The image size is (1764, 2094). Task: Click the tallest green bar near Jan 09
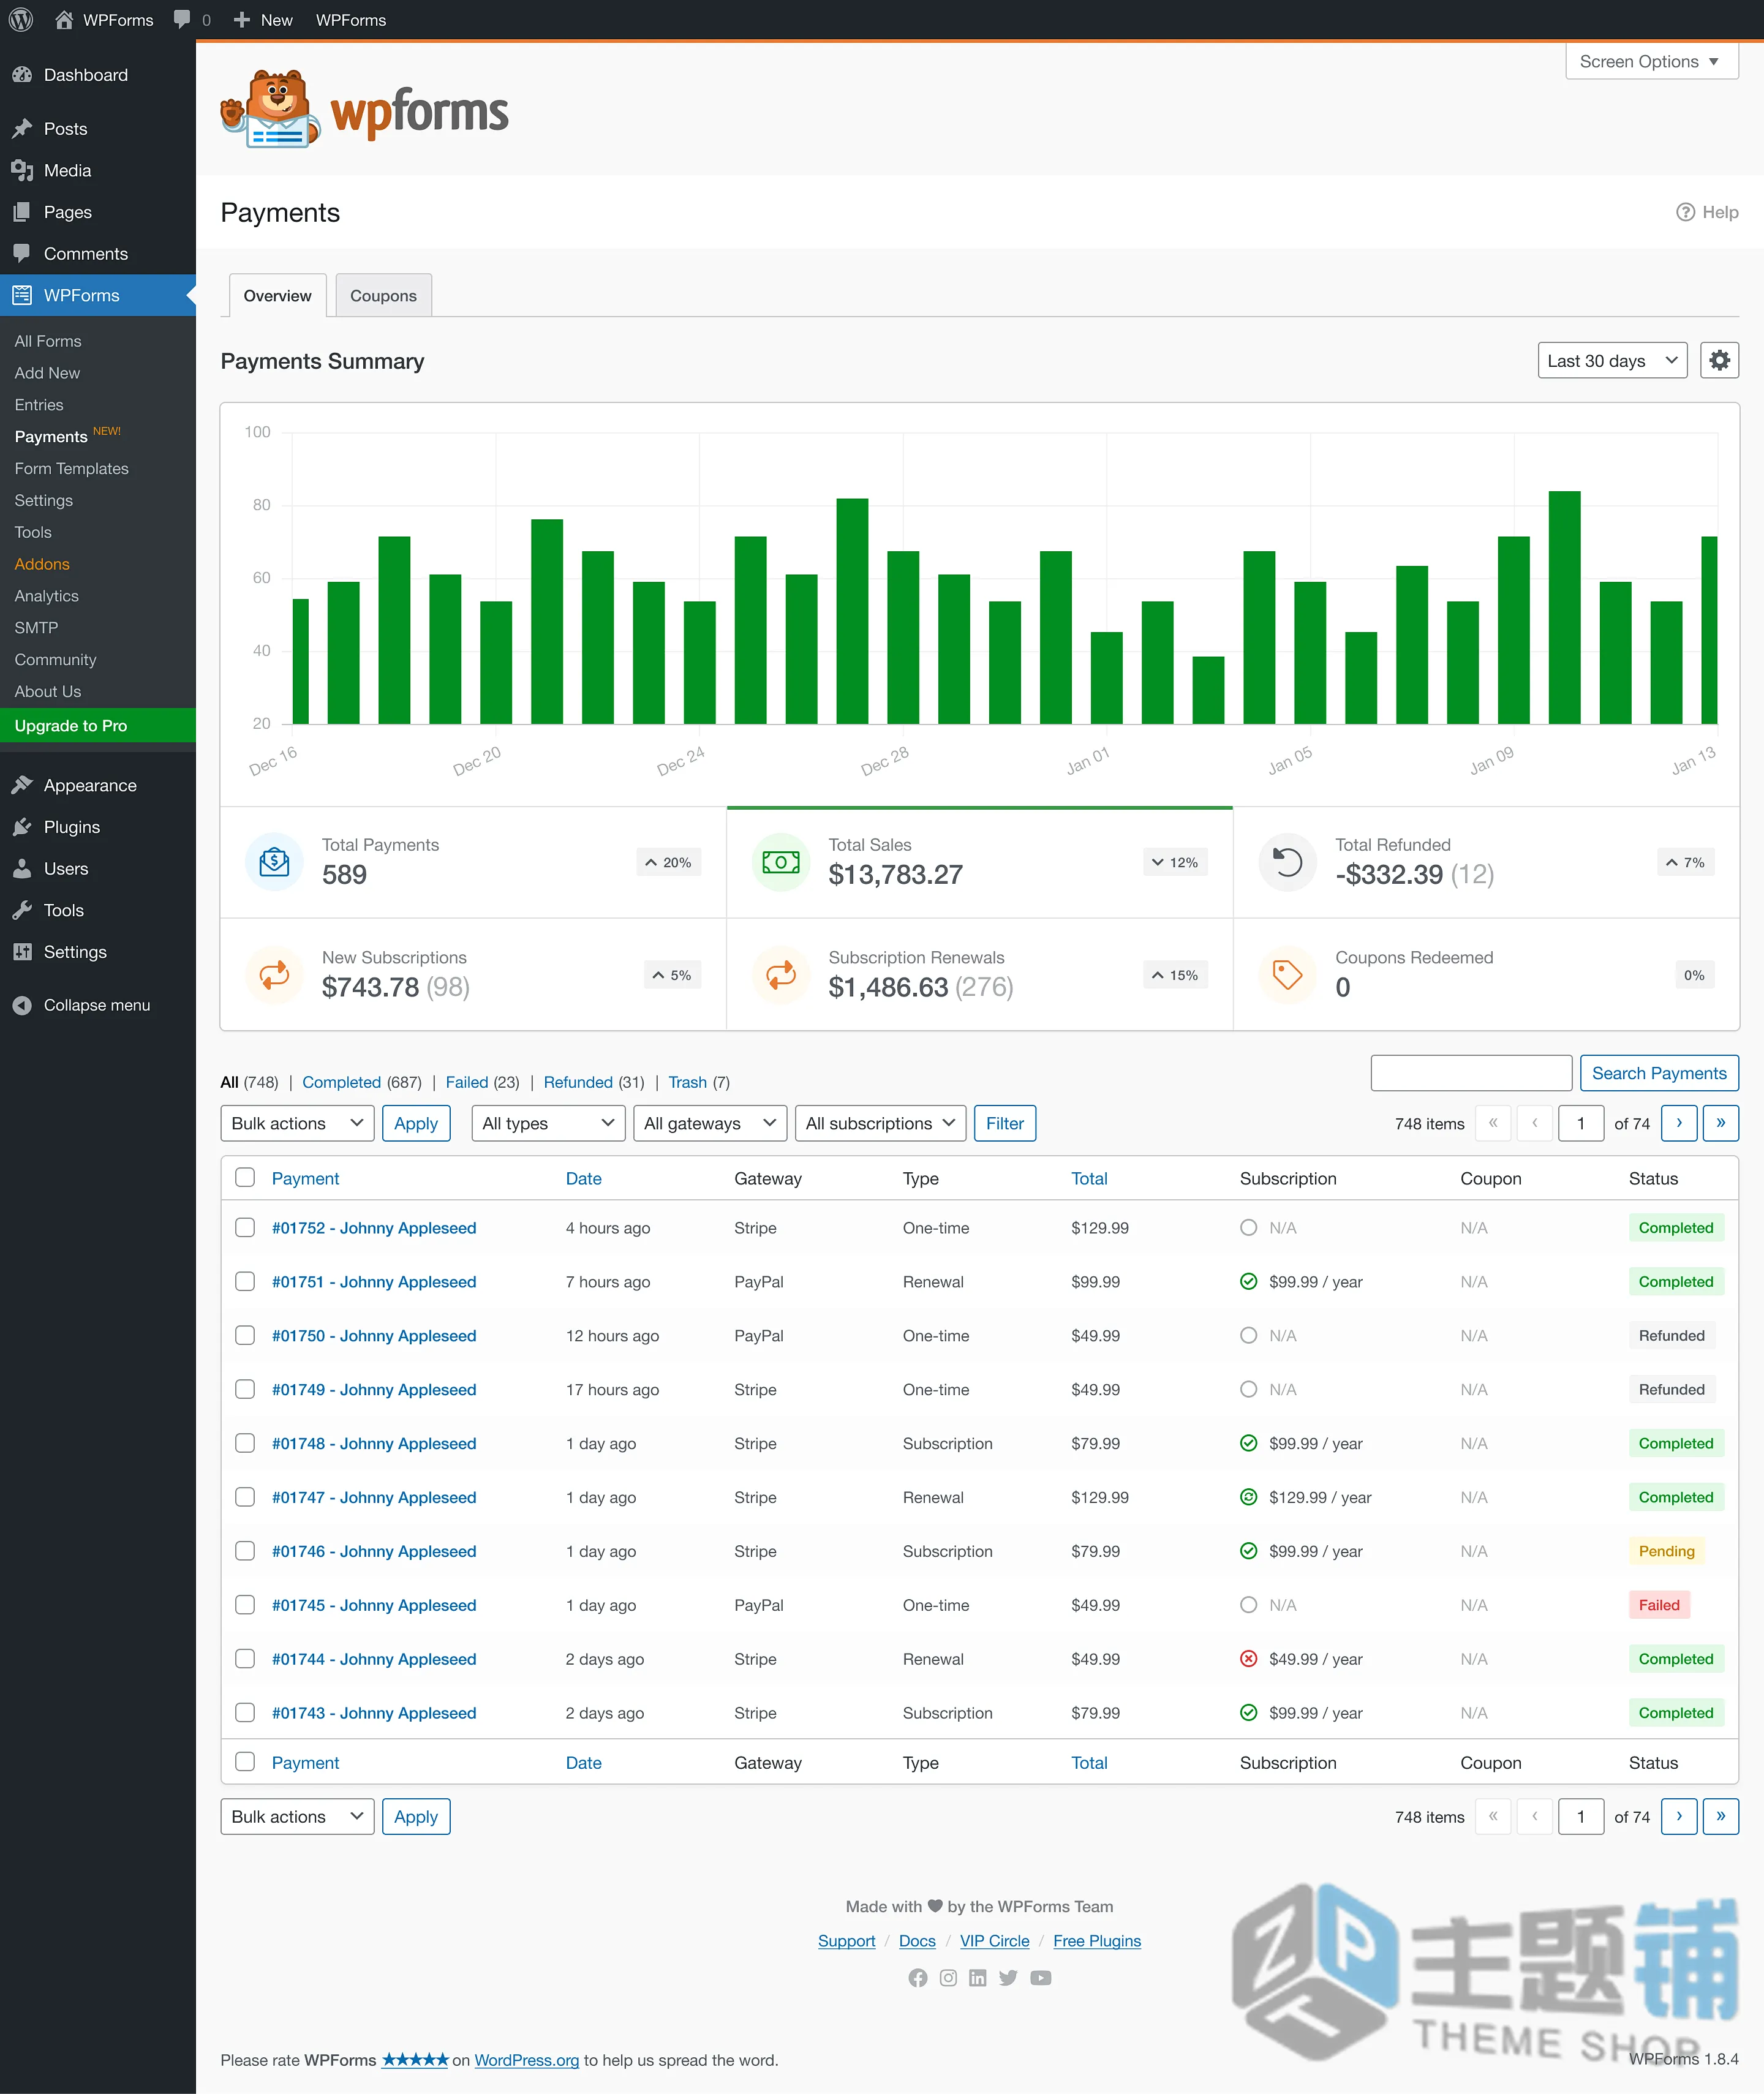pos(1564,607)
